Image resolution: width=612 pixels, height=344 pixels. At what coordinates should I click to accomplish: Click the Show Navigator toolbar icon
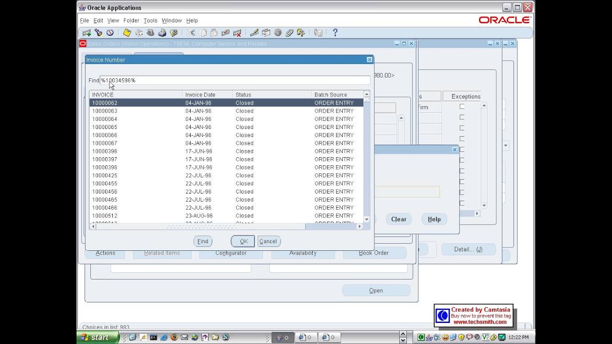coord(110,32)
